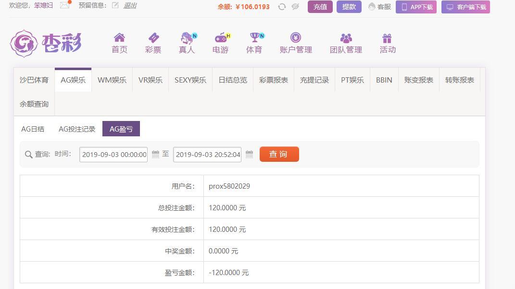Select the AG盈亏 sub-tab

point(121,129)
